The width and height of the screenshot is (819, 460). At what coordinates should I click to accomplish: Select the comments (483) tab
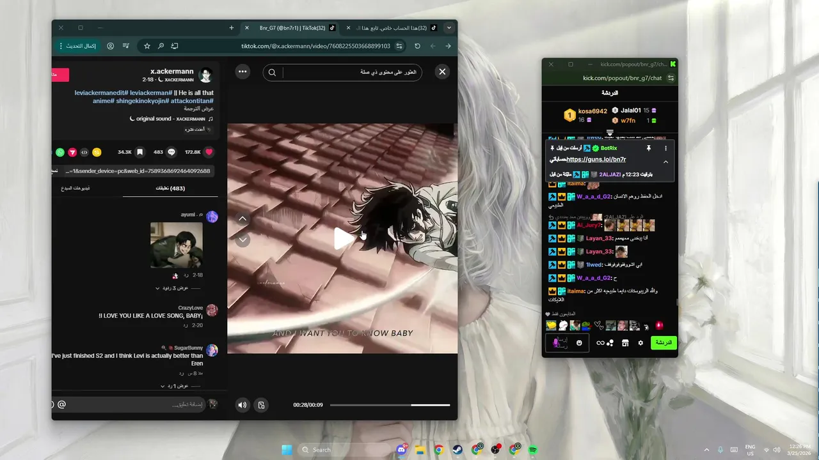[x=170, y=188]
